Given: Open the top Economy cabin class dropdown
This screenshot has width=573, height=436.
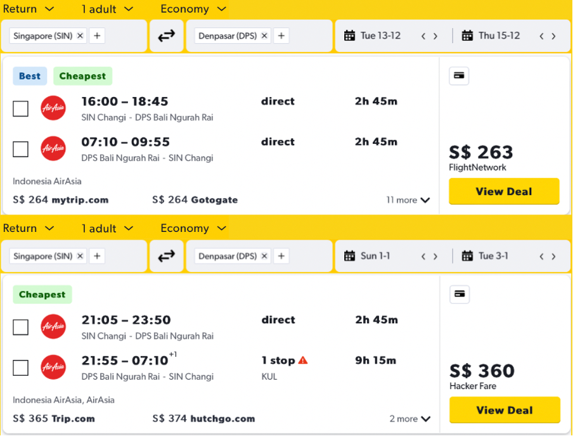Looking at the screenshot, I should tap(193, 9).
